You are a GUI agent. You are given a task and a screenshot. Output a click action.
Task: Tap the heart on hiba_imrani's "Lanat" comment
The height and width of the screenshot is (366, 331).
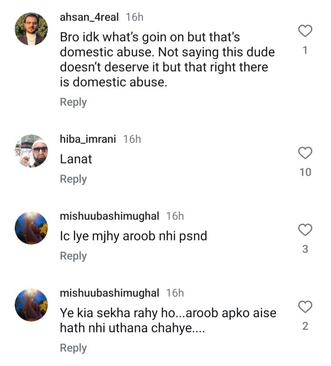[305, 153]
